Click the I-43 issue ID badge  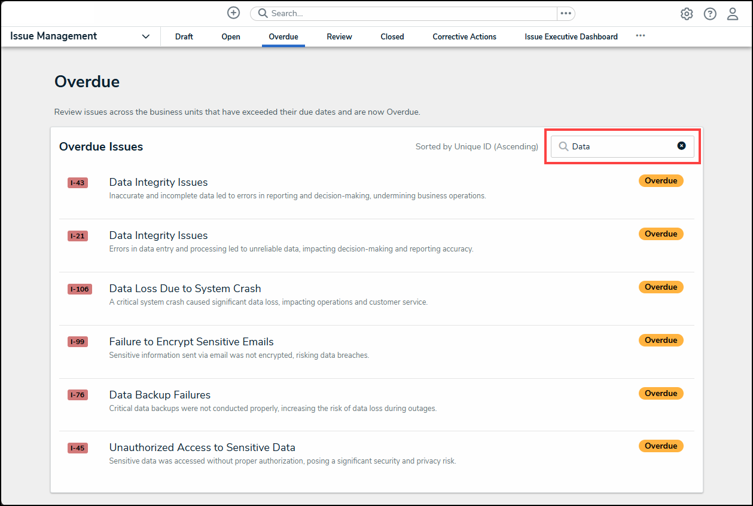[78, 183]
